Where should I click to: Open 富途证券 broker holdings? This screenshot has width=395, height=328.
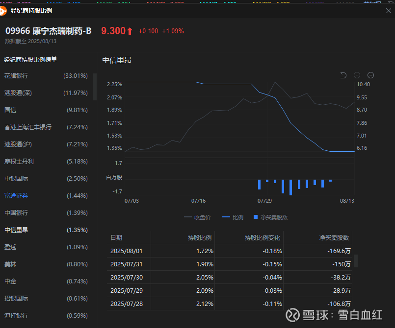[46, 195]
